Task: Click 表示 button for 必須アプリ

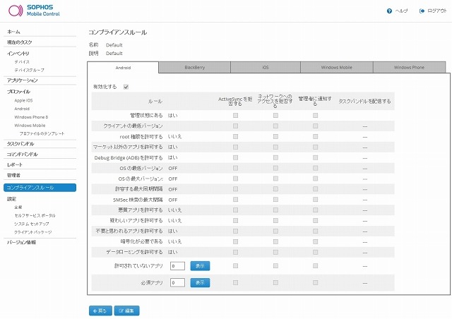Action: (200, 283)
